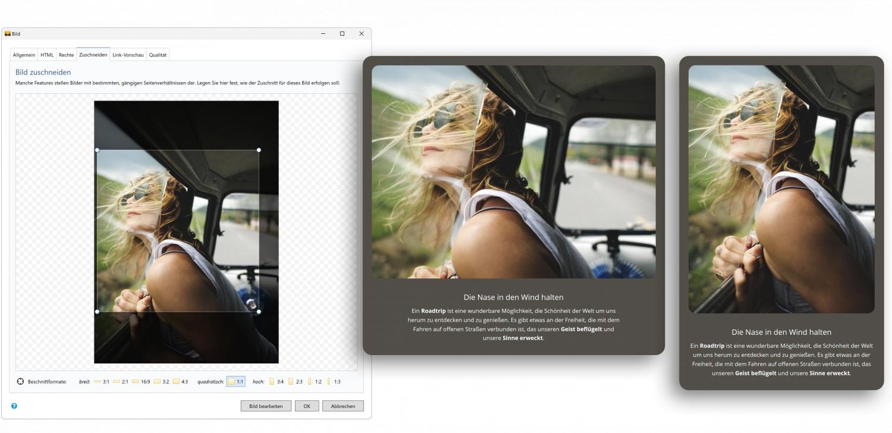Select the 3:4 portrait crop format
The height and width of the screenshot is (433, 892).
(x=277, y=382)
